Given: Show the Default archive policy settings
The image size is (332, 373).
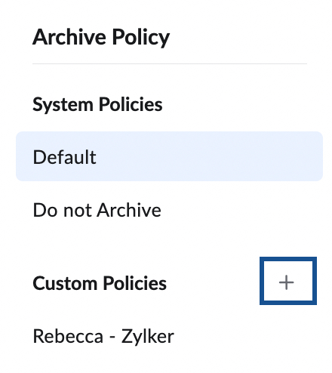Looking at the screenshot, I should coord(169,156).
